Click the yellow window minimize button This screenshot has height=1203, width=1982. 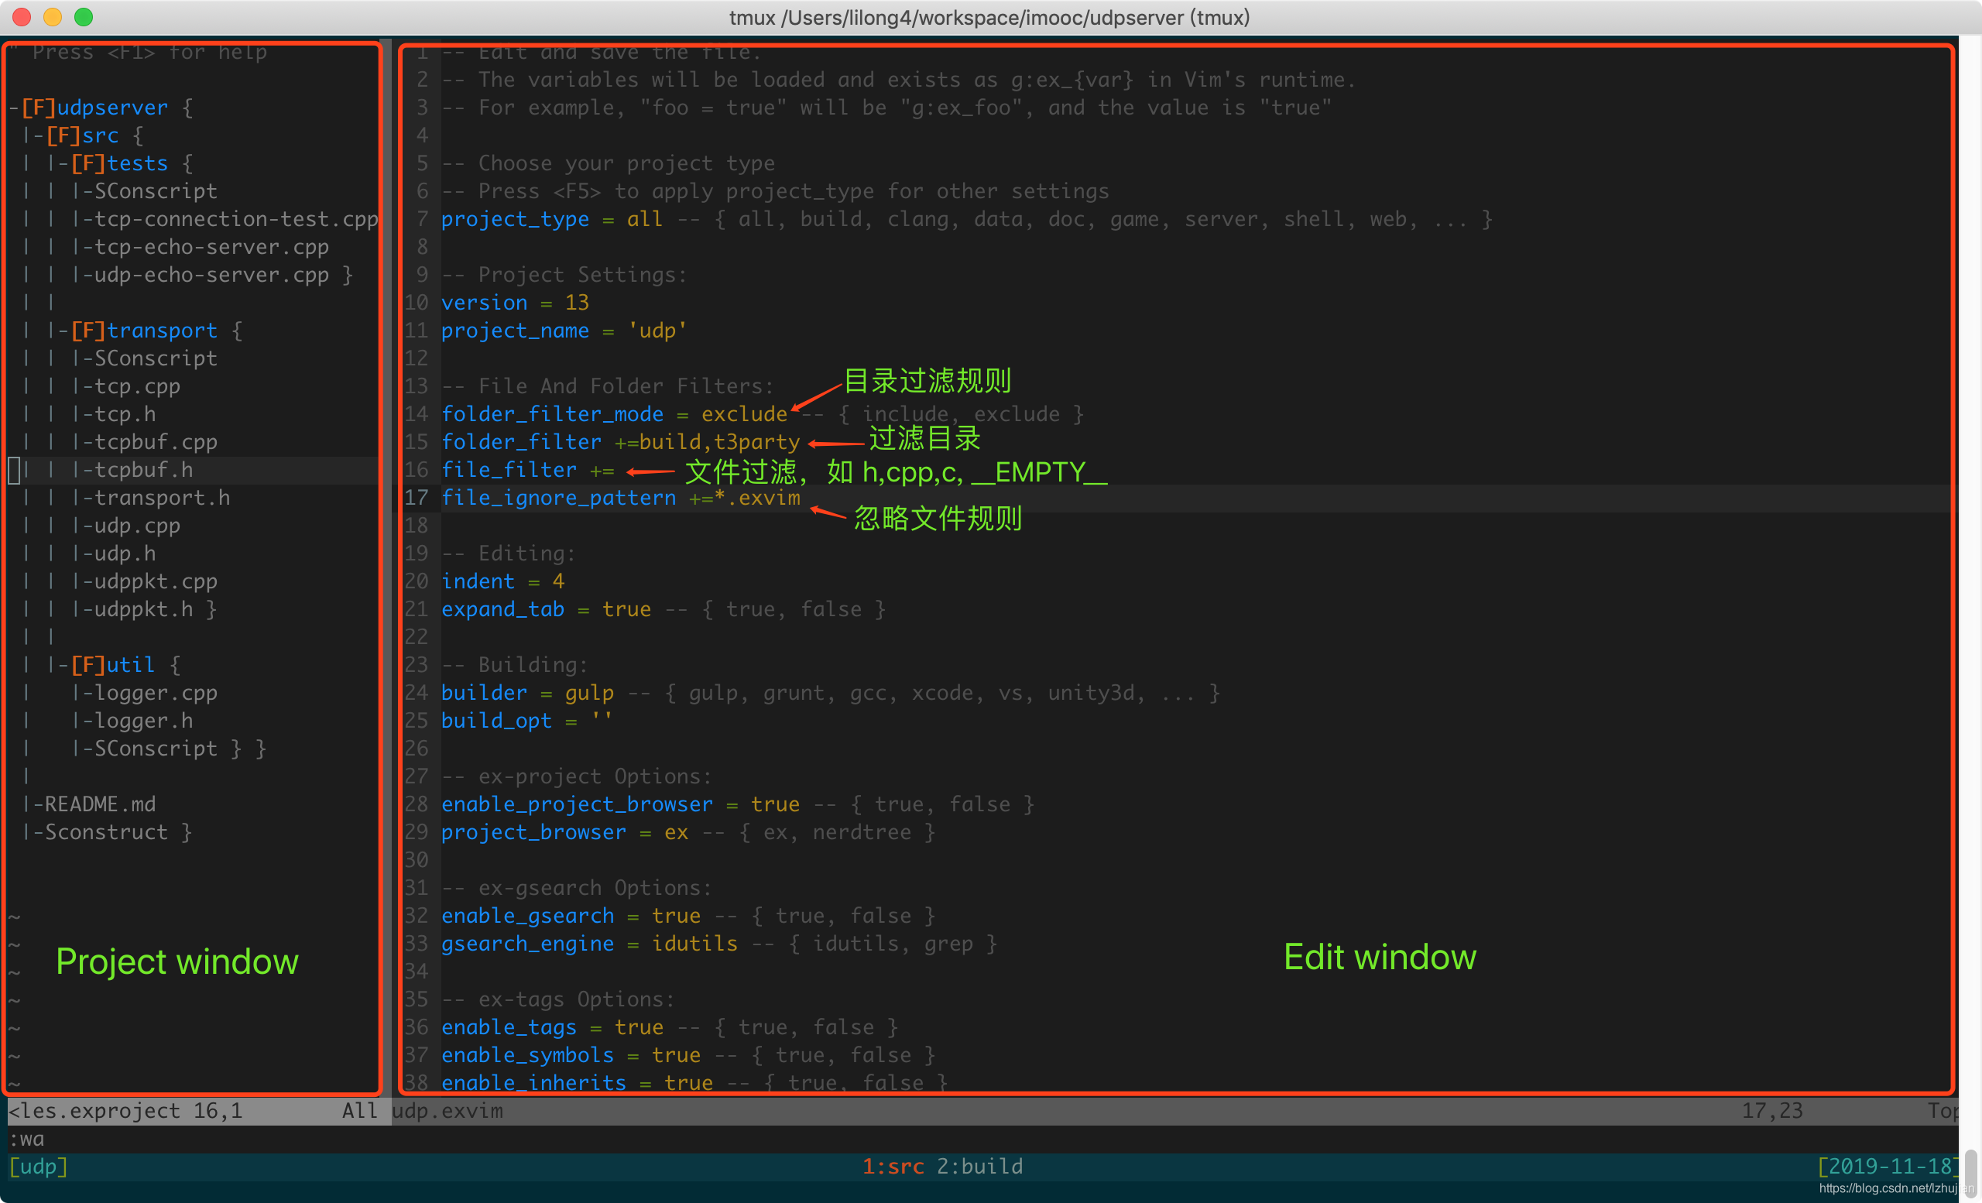(x=53, y=17)
